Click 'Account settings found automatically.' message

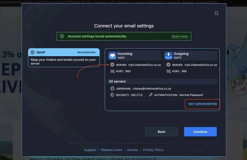point(97,36)
